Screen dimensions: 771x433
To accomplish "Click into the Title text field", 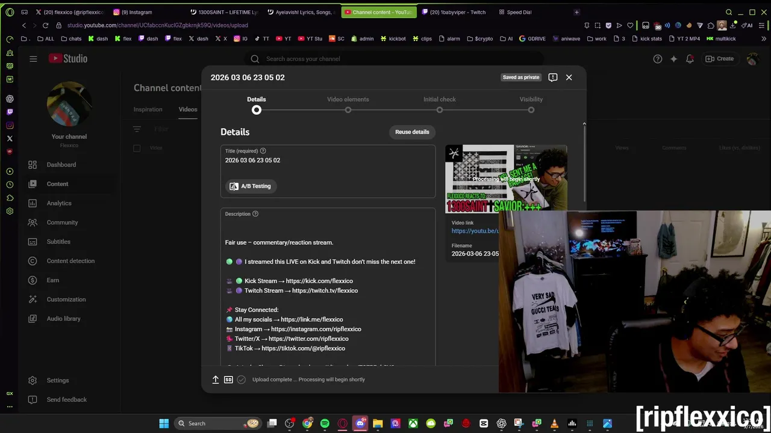I will pos(328,161).
